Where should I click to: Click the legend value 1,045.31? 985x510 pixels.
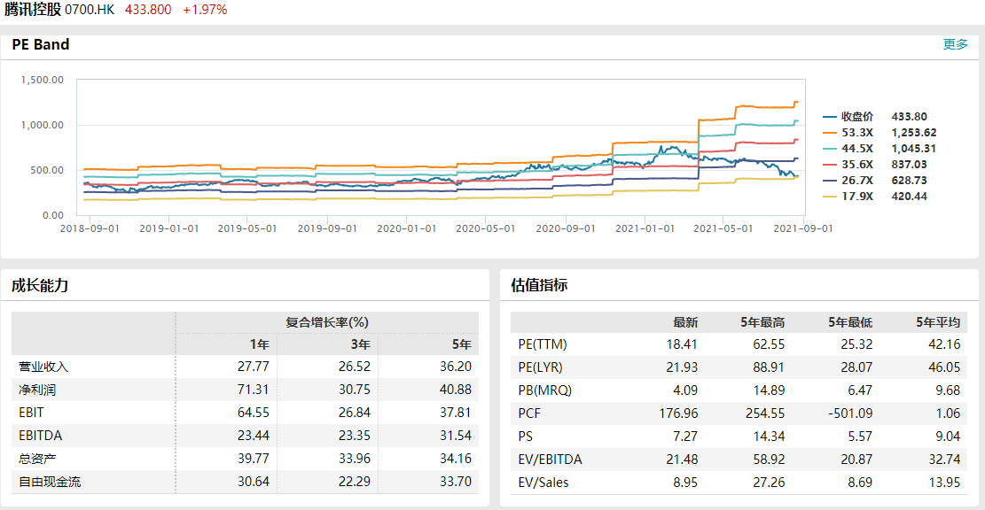[914, 149]
